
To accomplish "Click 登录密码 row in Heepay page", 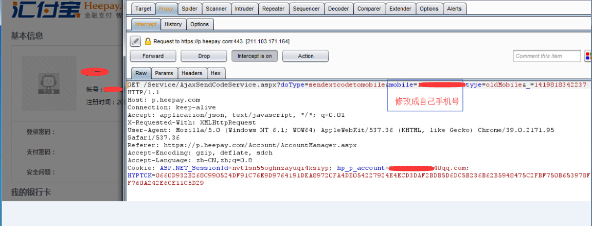I will click(41, 132).
